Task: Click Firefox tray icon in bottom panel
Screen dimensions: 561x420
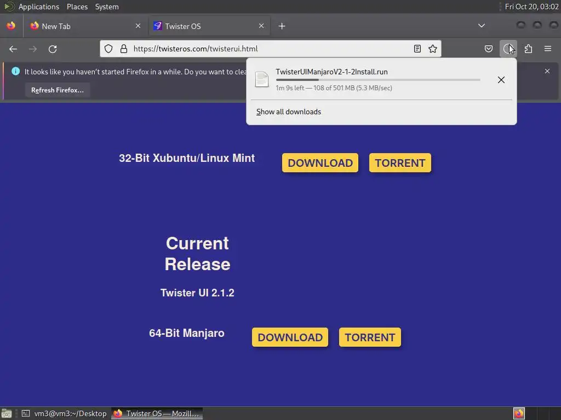Action: click(x=519, y=413)
